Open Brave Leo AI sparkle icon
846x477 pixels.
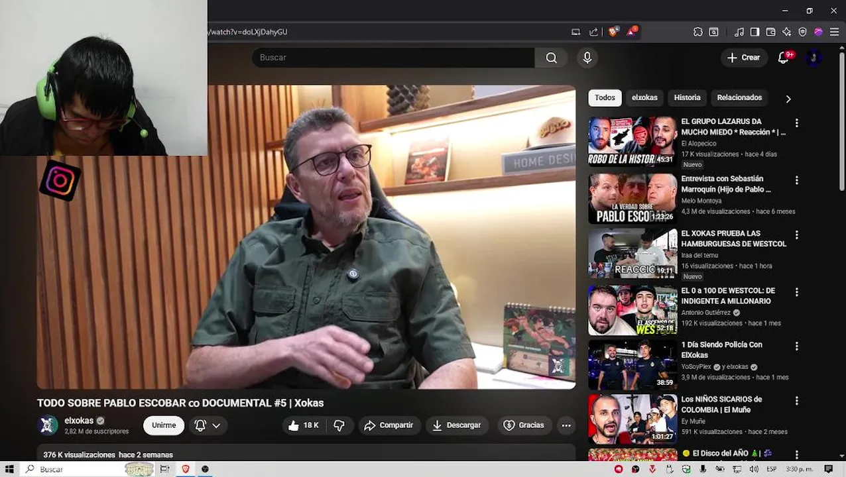[786, 32]
